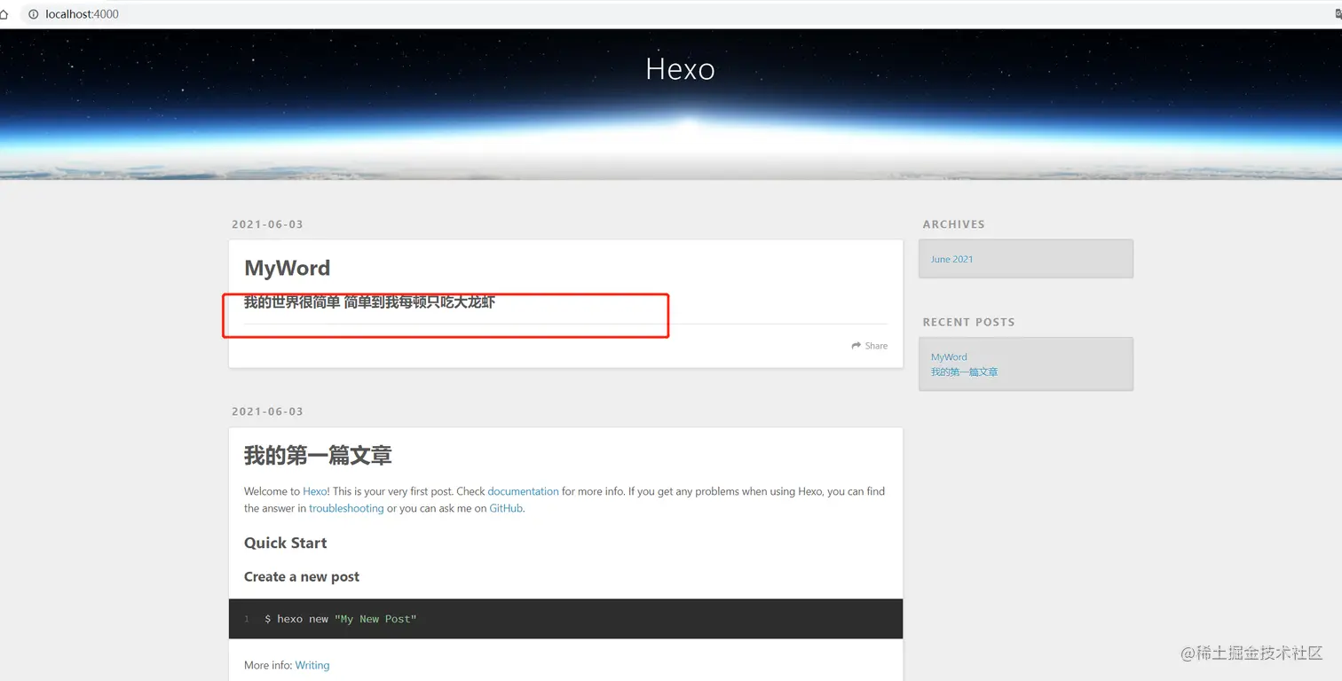Click the Hexo site title

680,68
